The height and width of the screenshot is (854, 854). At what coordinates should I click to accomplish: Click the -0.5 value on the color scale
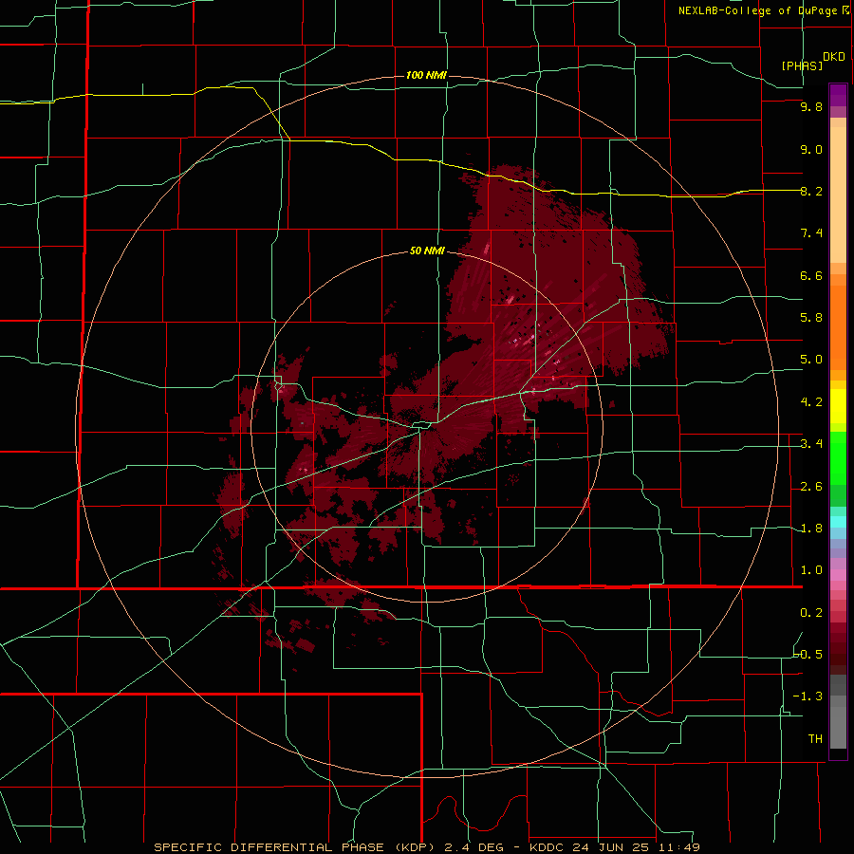click(808, 655)
